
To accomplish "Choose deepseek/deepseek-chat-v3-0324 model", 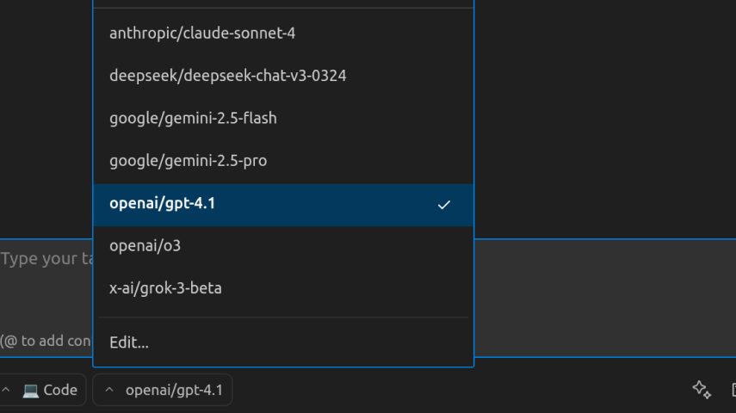I will click(x=283, y=76).
